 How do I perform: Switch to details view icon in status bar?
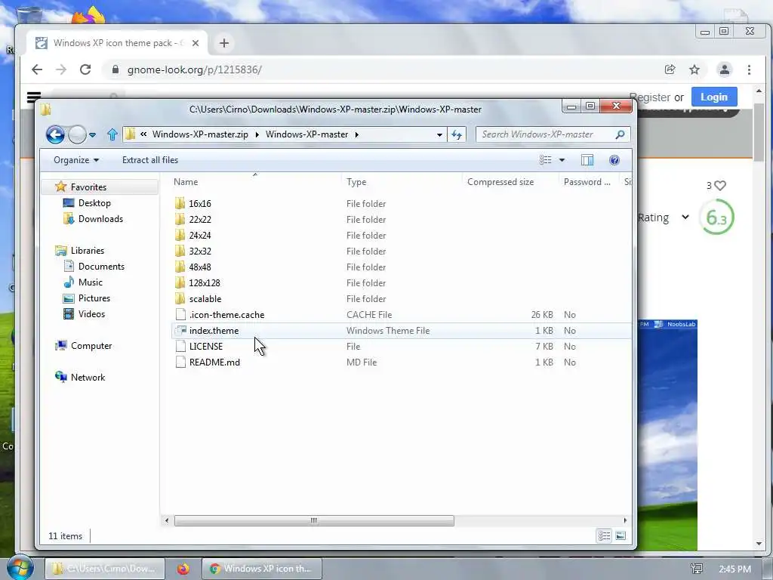click(605, 535)
